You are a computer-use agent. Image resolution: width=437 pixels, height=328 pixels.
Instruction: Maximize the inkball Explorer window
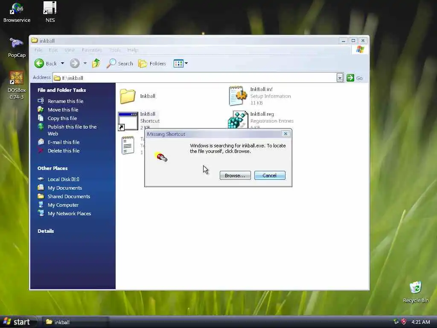353,41
